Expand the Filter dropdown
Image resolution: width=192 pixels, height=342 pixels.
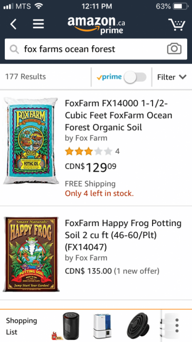tap(172, 77)
